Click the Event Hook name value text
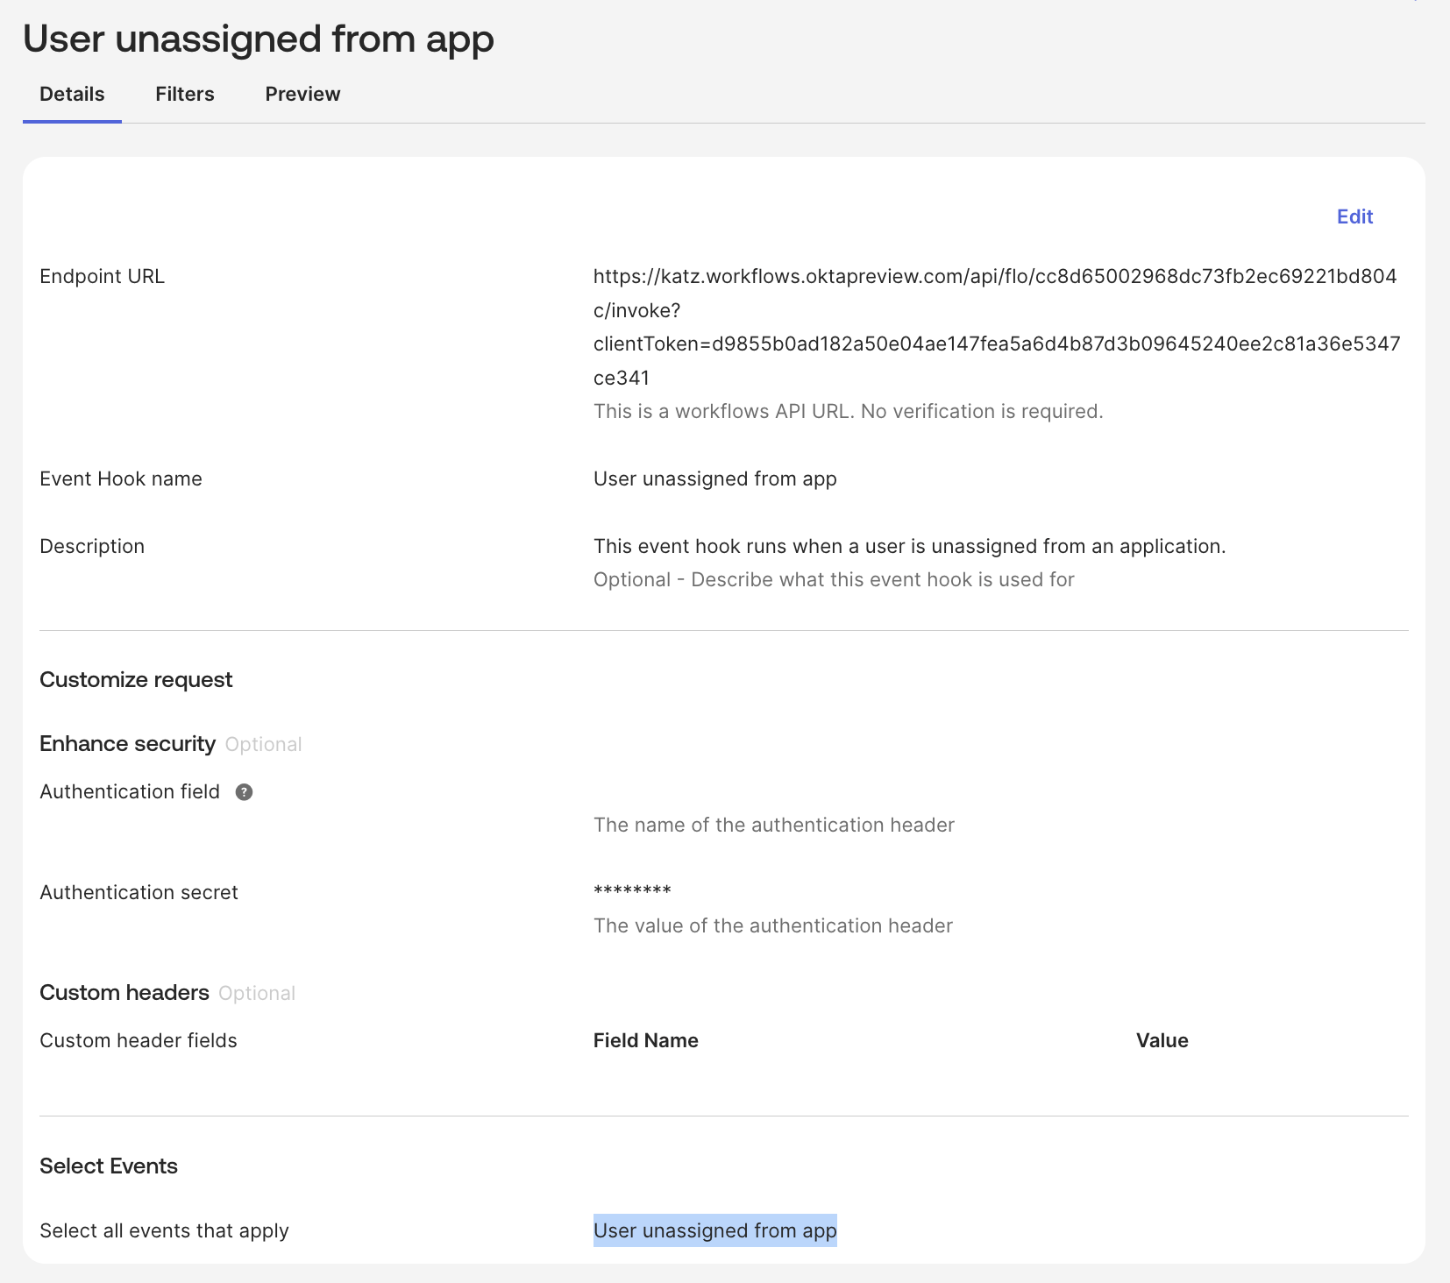Viewport: 1450px width, 1283px height. pyautogui.click(x=714, y=478)
